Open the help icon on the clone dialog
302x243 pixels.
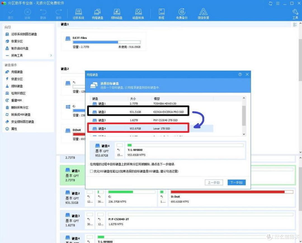240,74
